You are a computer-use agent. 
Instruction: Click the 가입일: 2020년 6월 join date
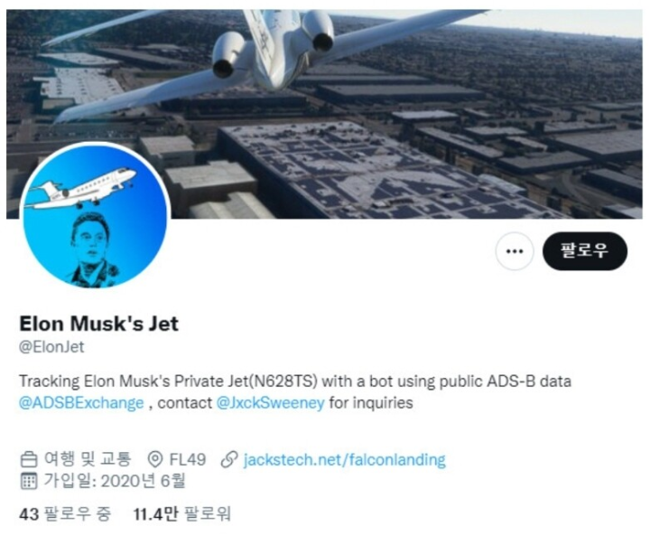115,481
